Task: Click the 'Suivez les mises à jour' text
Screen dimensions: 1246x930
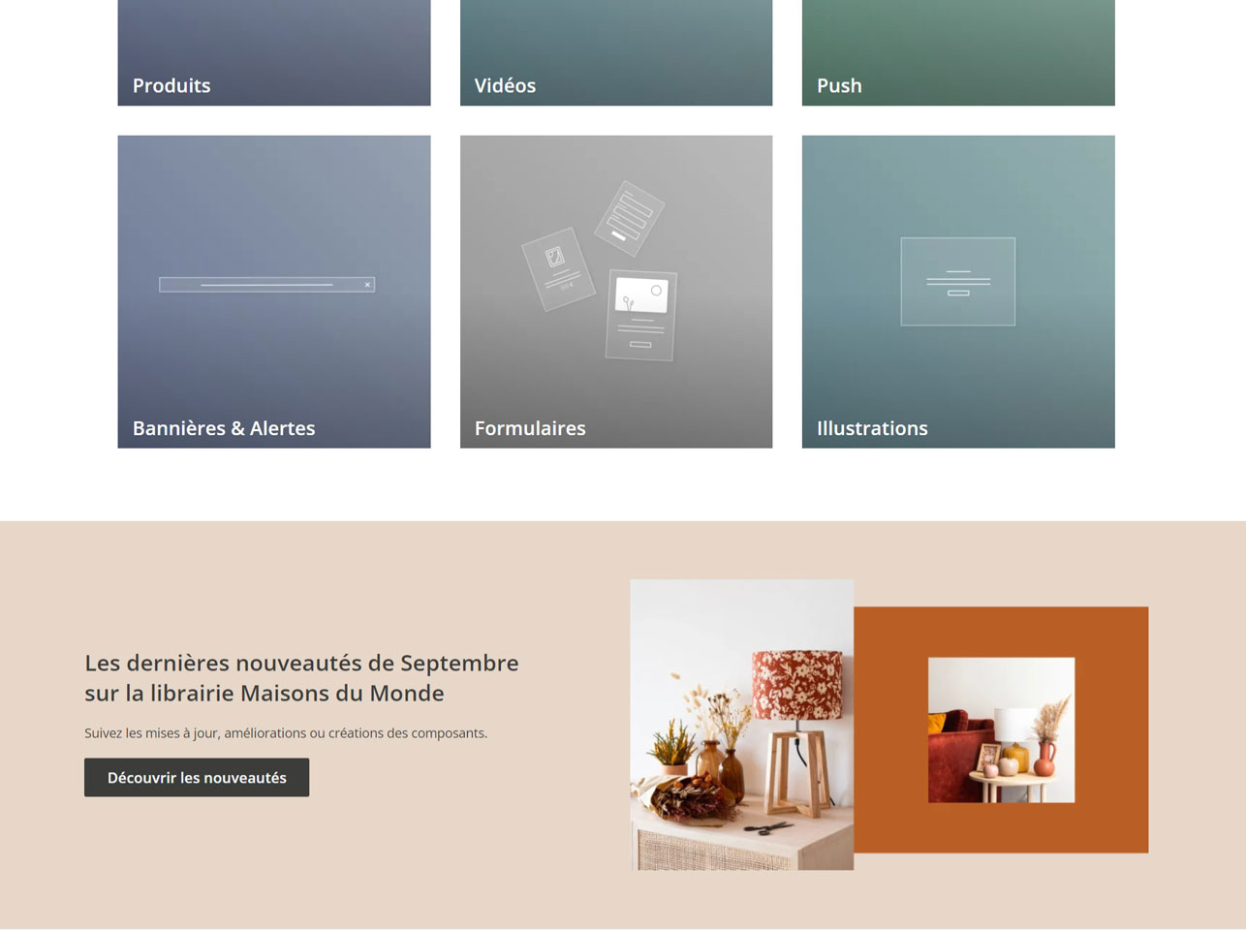Action: click(286, 733)
